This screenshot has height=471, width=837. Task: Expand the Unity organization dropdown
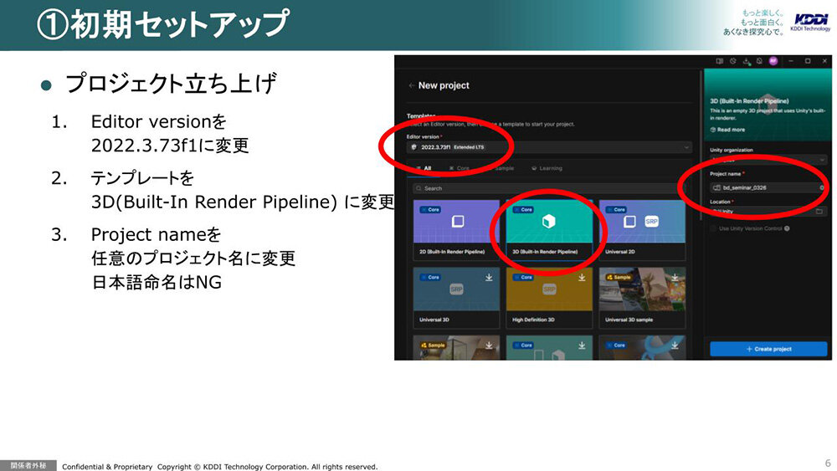tap(766, 159)
